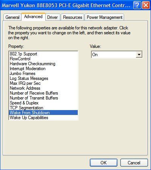The width and height of the screenshot is (151, 170).
Task: Open the Power Management tab
Action: 105,17
